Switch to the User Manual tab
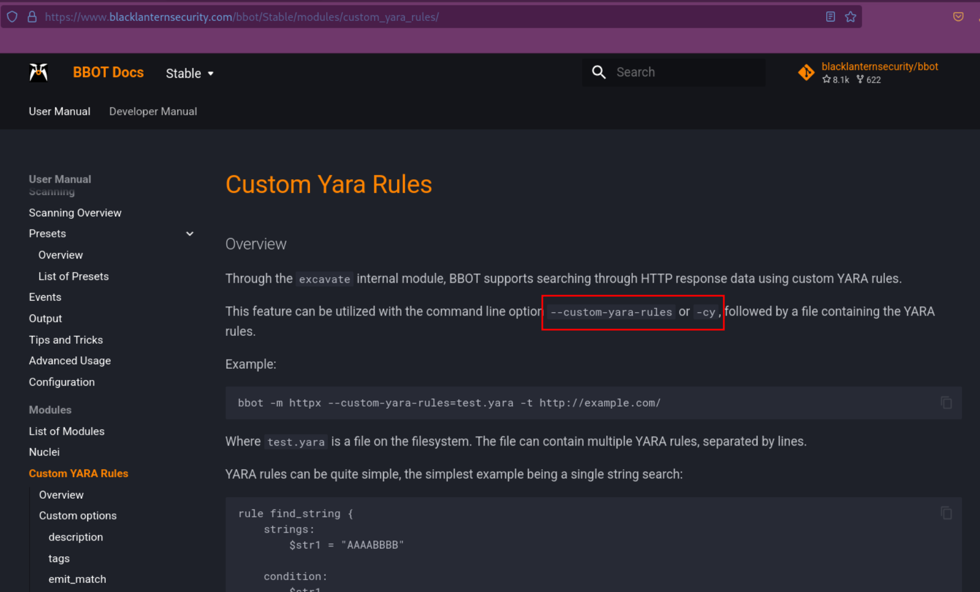The height and width of the screenshot is (592, 980). tap(59, 111)
